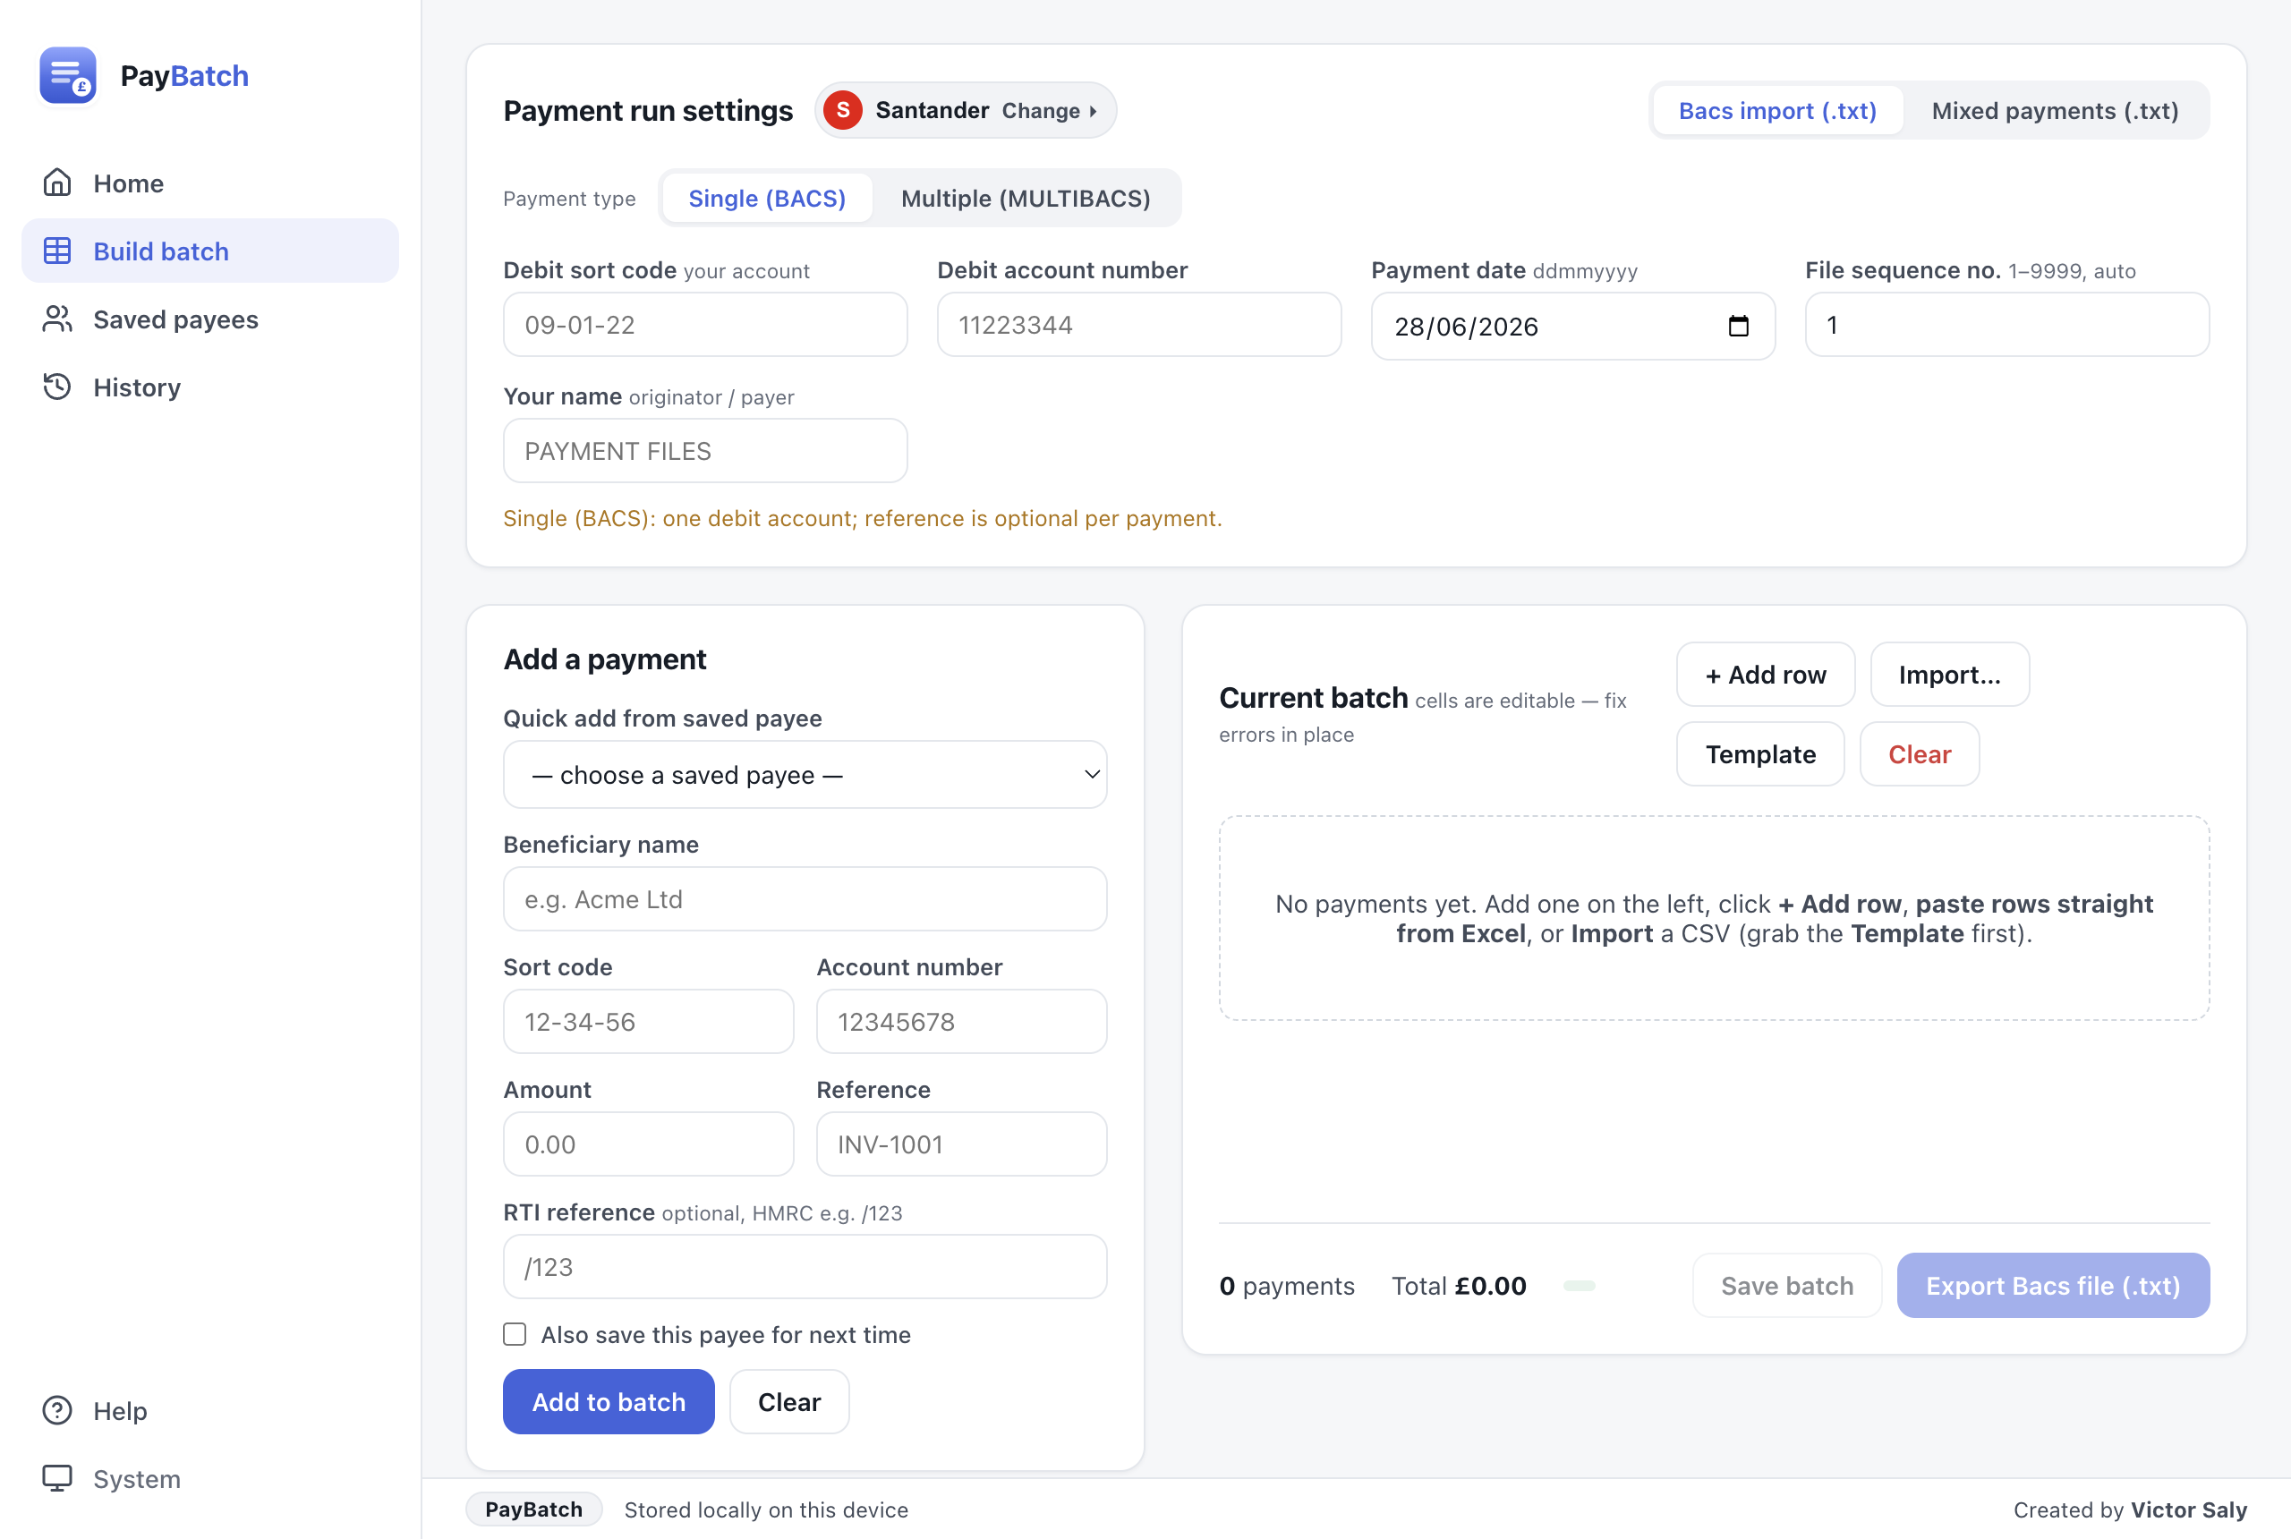
Task: Click the beneficiary Sort code field
Action: pos(648,1021)
